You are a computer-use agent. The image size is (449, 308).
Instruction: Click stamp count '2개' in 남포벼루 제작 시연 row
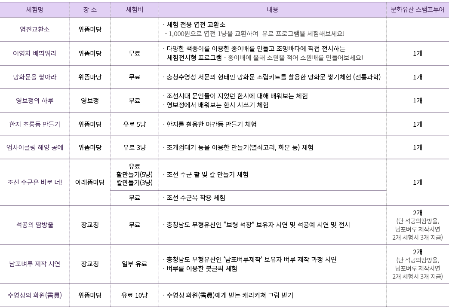[418, 252]
